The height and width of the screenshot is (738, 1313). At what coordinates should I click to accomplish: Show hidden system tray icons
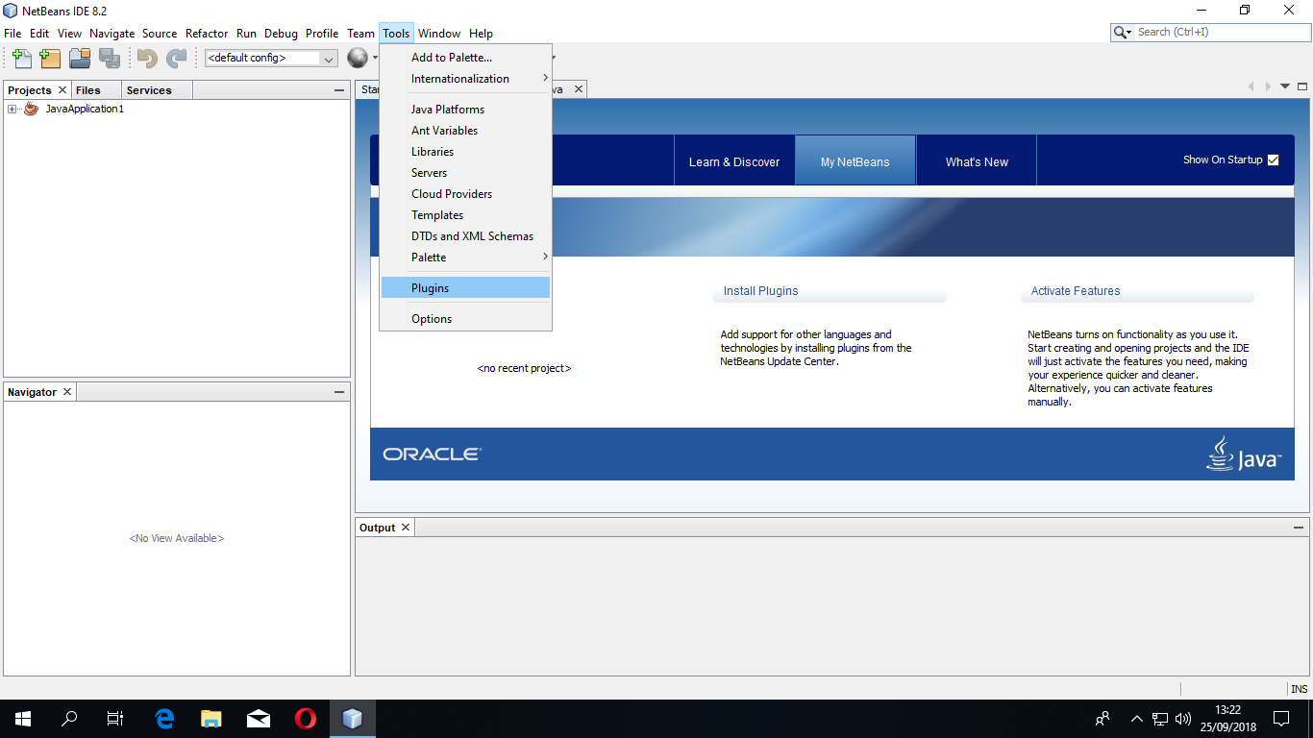point(1137,719)
